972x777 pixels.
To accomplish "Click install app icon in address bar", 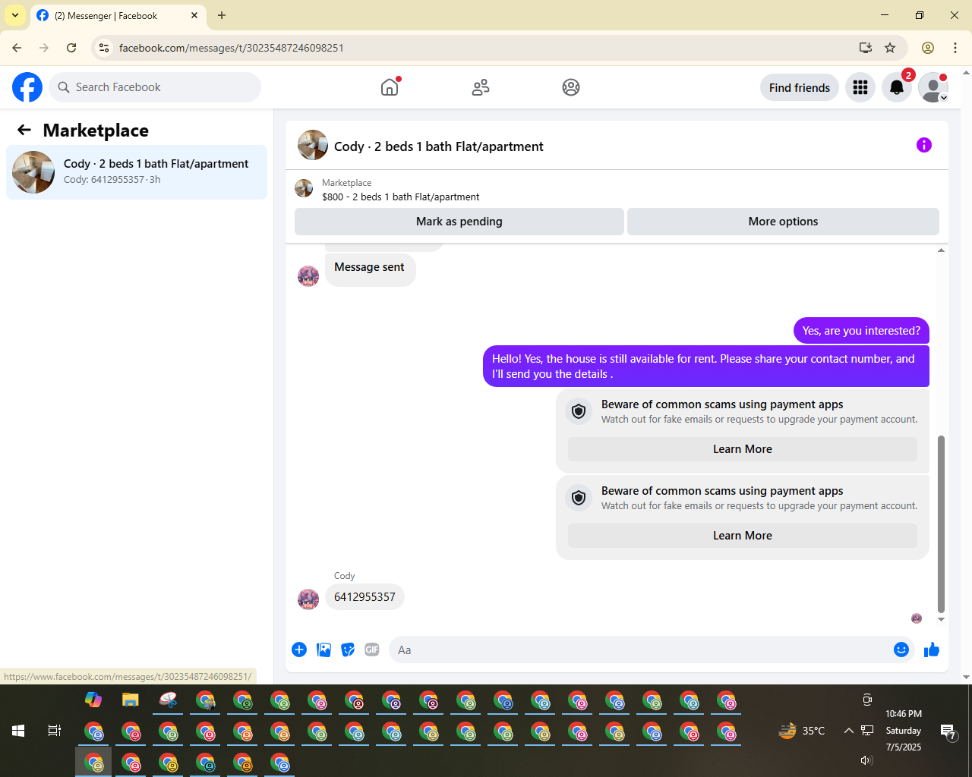I will 866,48.
